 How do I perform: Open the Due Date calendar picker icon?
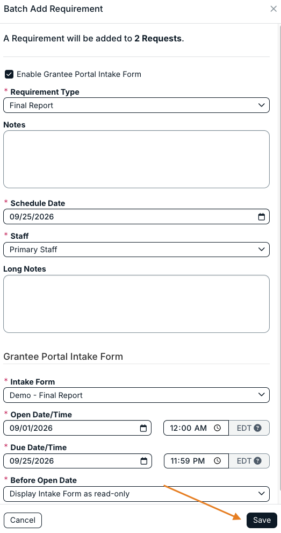click(x=144, y=461)
